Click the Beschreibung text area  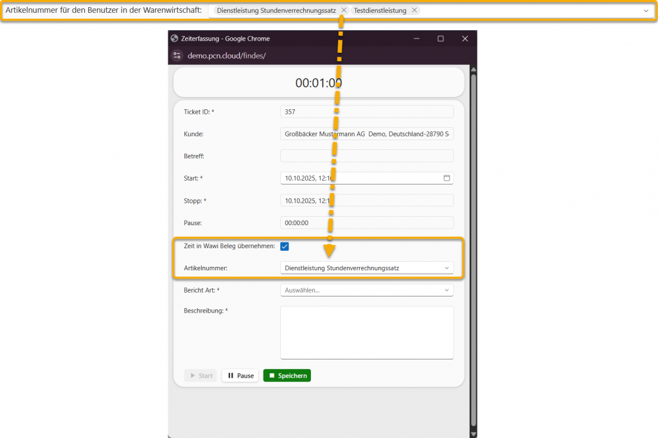(367, 332)
